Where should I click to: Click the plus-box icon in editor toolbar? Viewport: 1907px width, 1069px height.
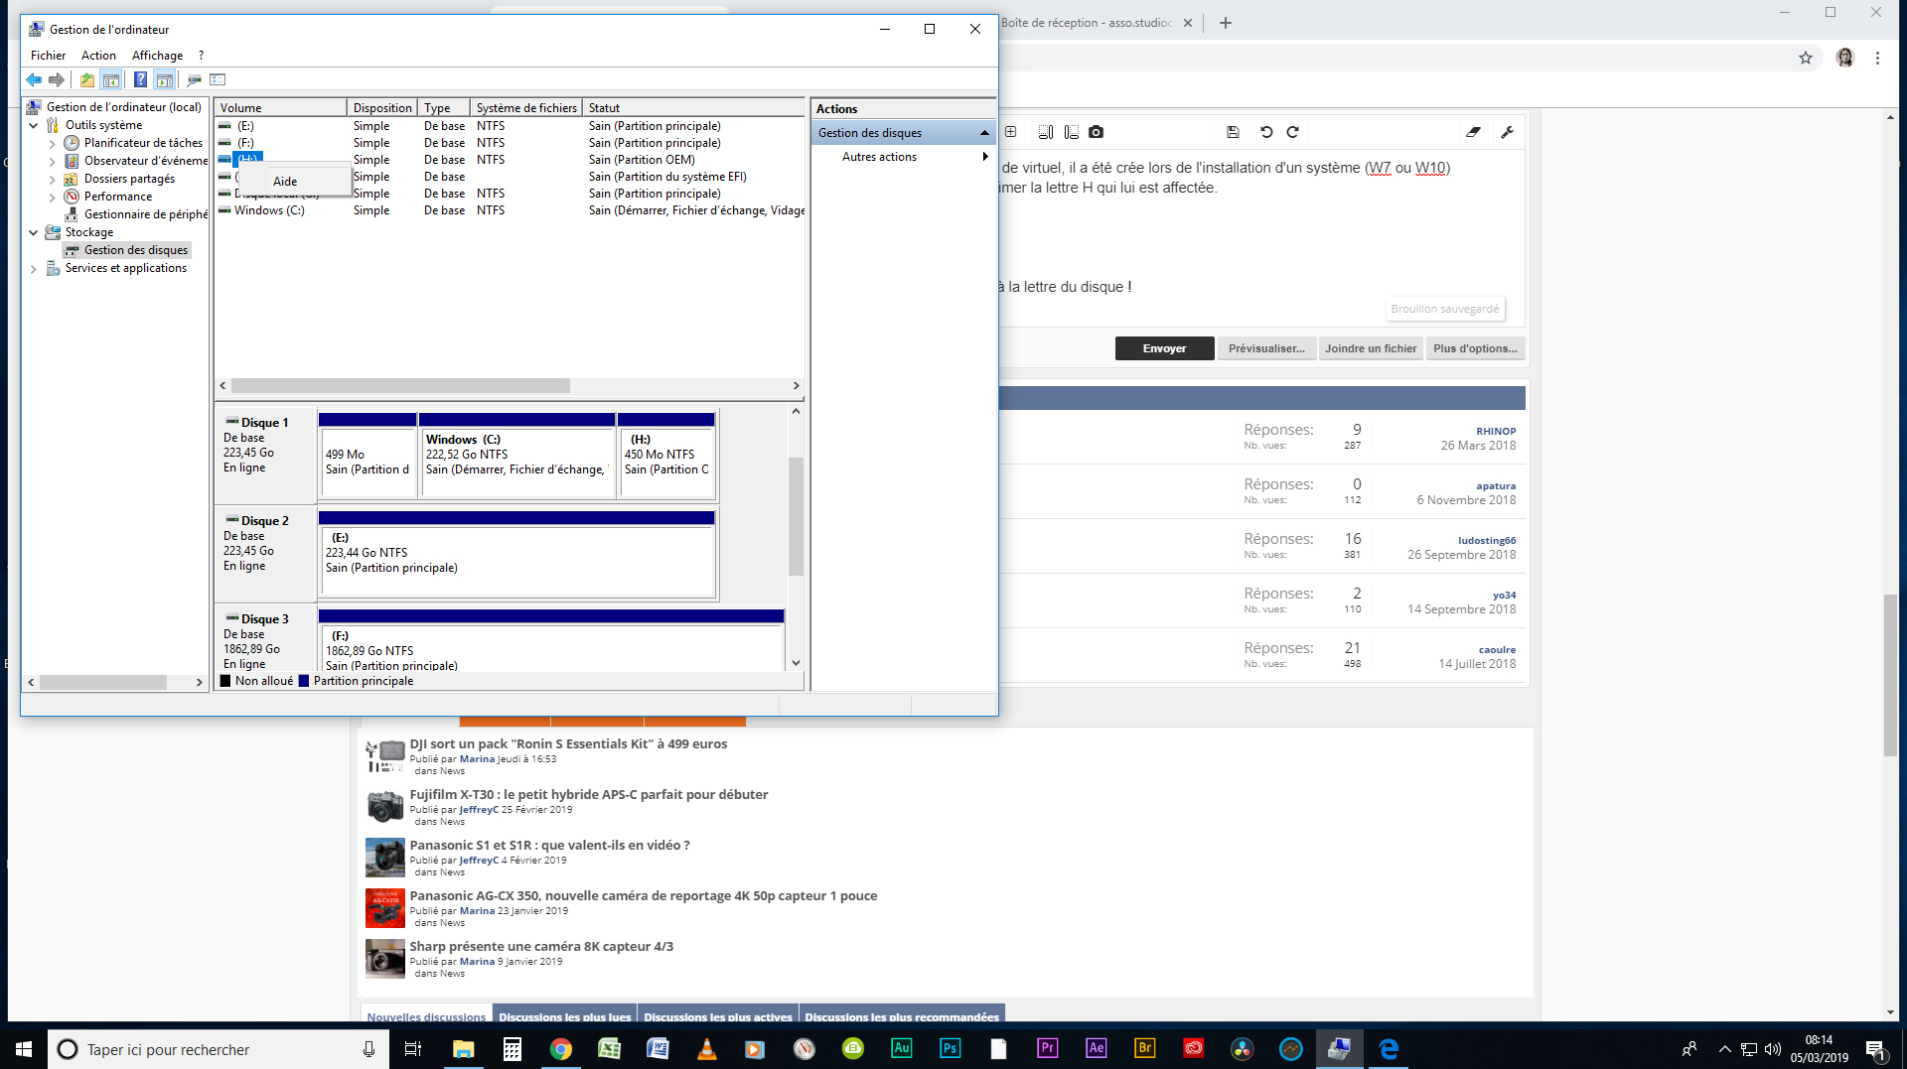click(x=1010, y=132)
